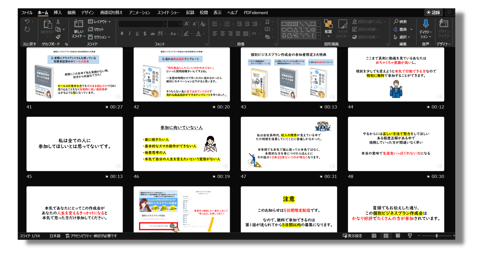Open Layout (レイアウト) dropdown
This screenshot has width=486, height=257.
(x=99, y=22)
